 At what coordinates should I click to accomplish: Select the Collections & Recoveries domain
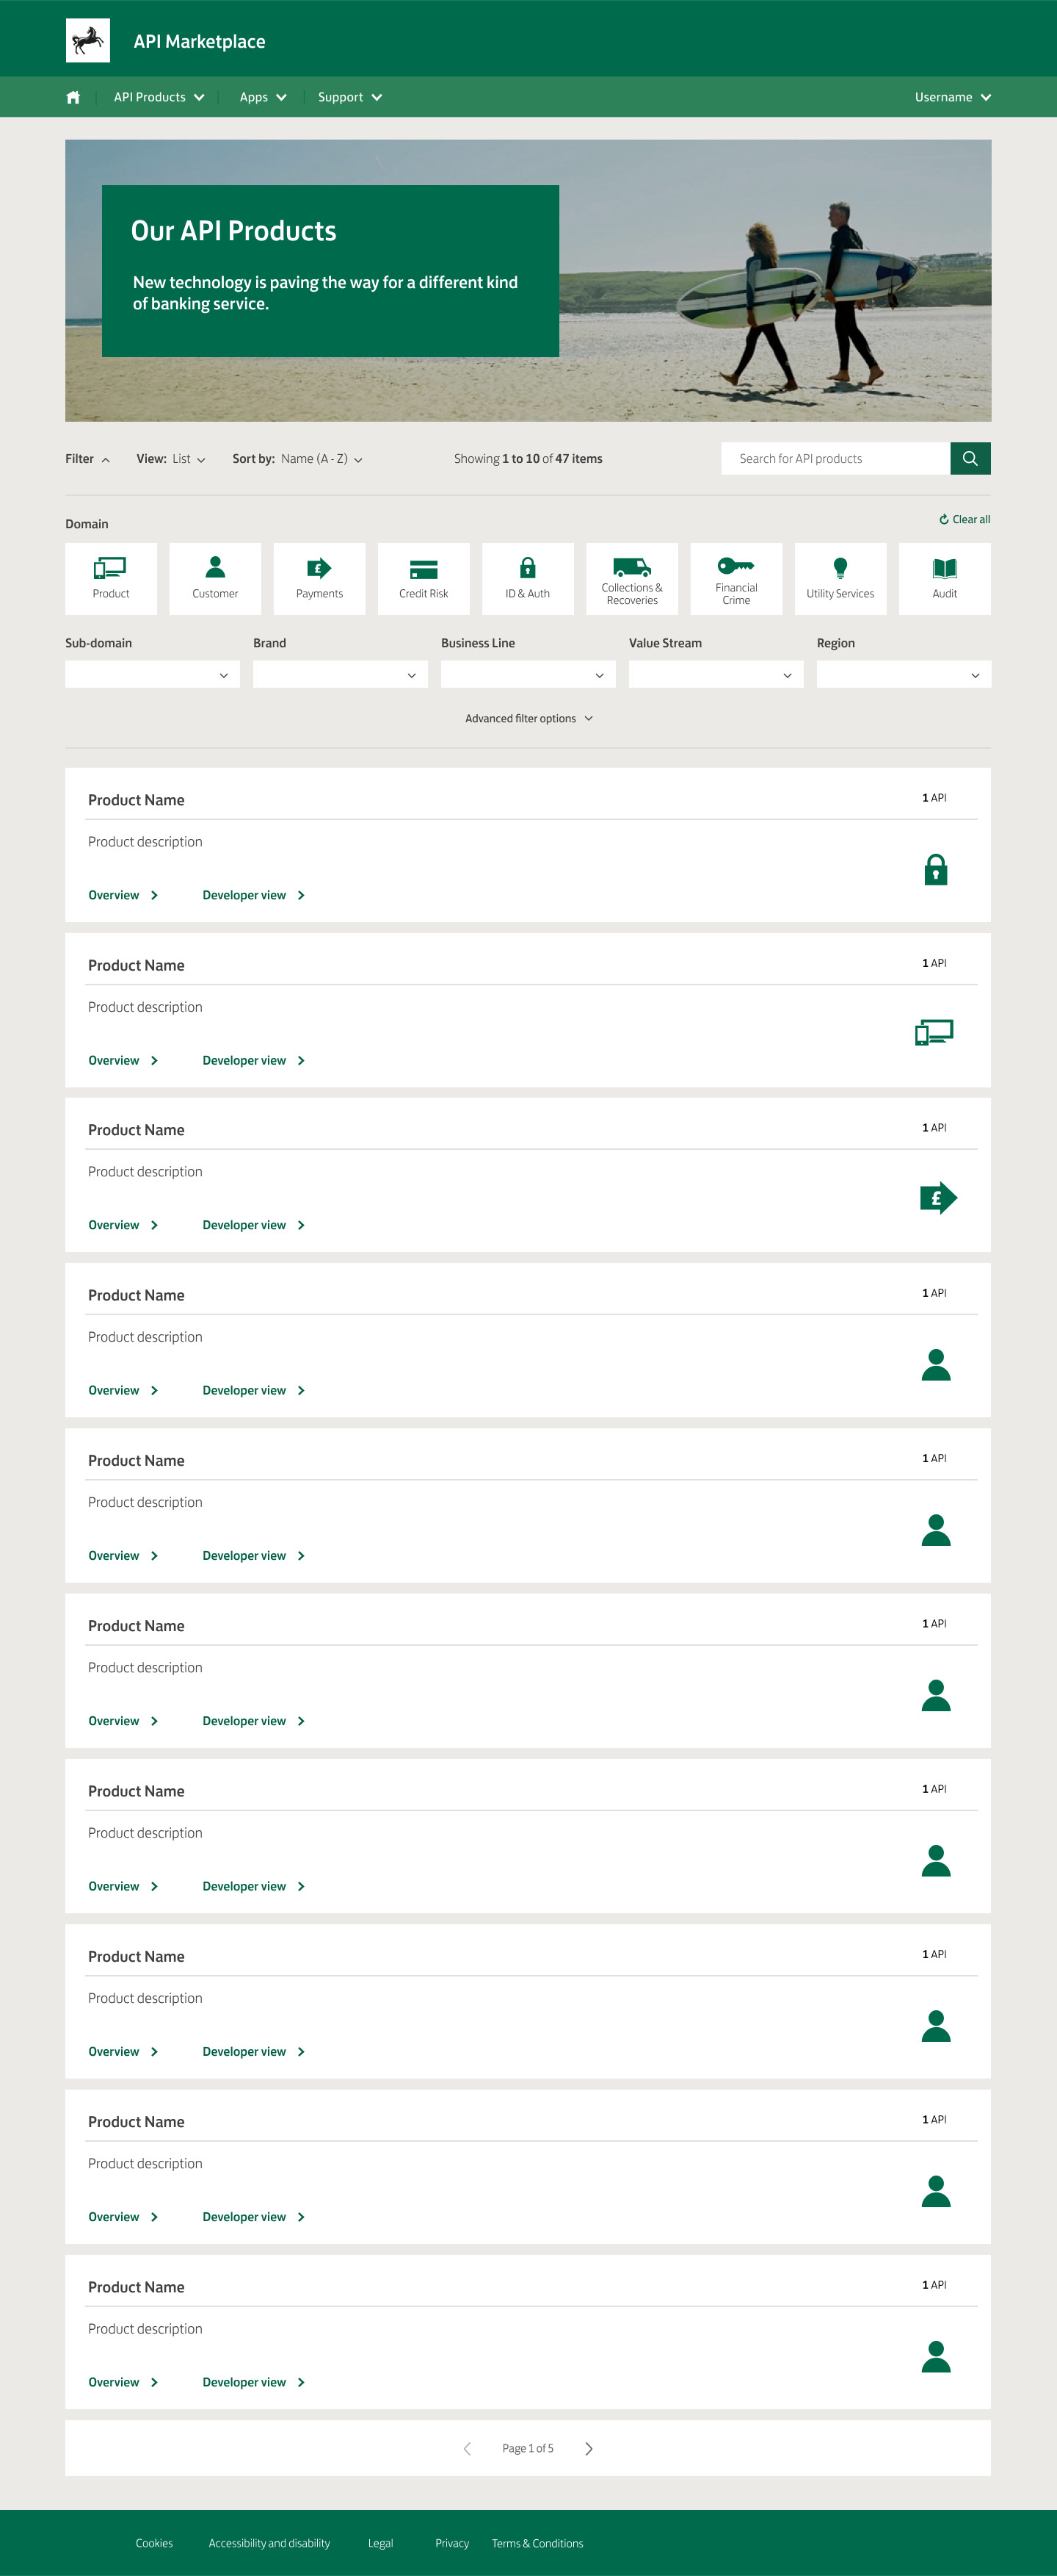point(631,578)
